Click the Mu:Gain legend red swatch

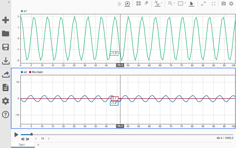click(x=30, y=72)
